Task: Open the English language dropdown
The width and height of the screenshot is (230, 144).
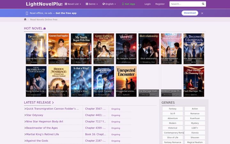Action: tap(109, 4)
